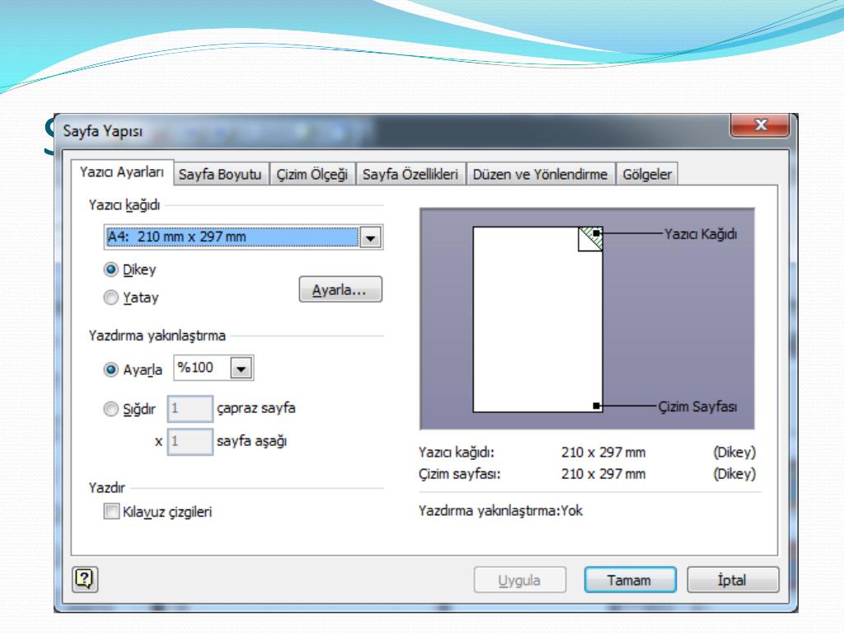This screenshot has height=633, width=844.
Task: Enable the Kılavuz çizgileri checkbox
Action: point(111,511)
